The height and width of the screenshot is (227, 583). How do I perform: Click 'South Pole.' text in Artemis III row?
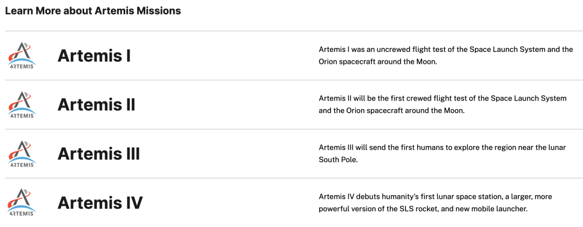point(338,160)
